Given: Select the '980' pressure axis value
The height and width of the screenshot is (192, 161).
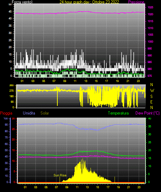Looking at the screenshot, I should [150, 69].
